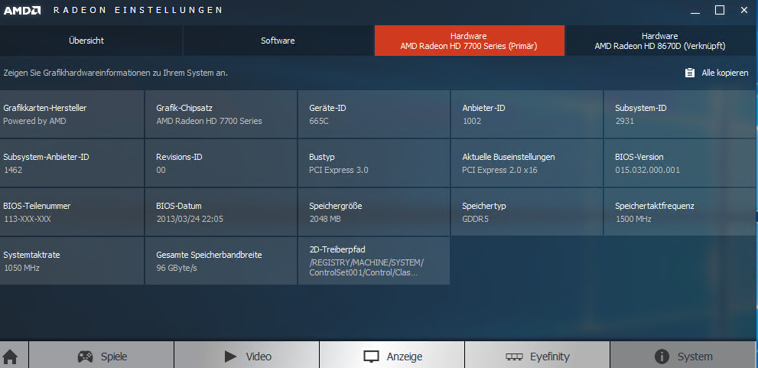Select the Aktuelle Buseinstellungen tile

(527, 163)
